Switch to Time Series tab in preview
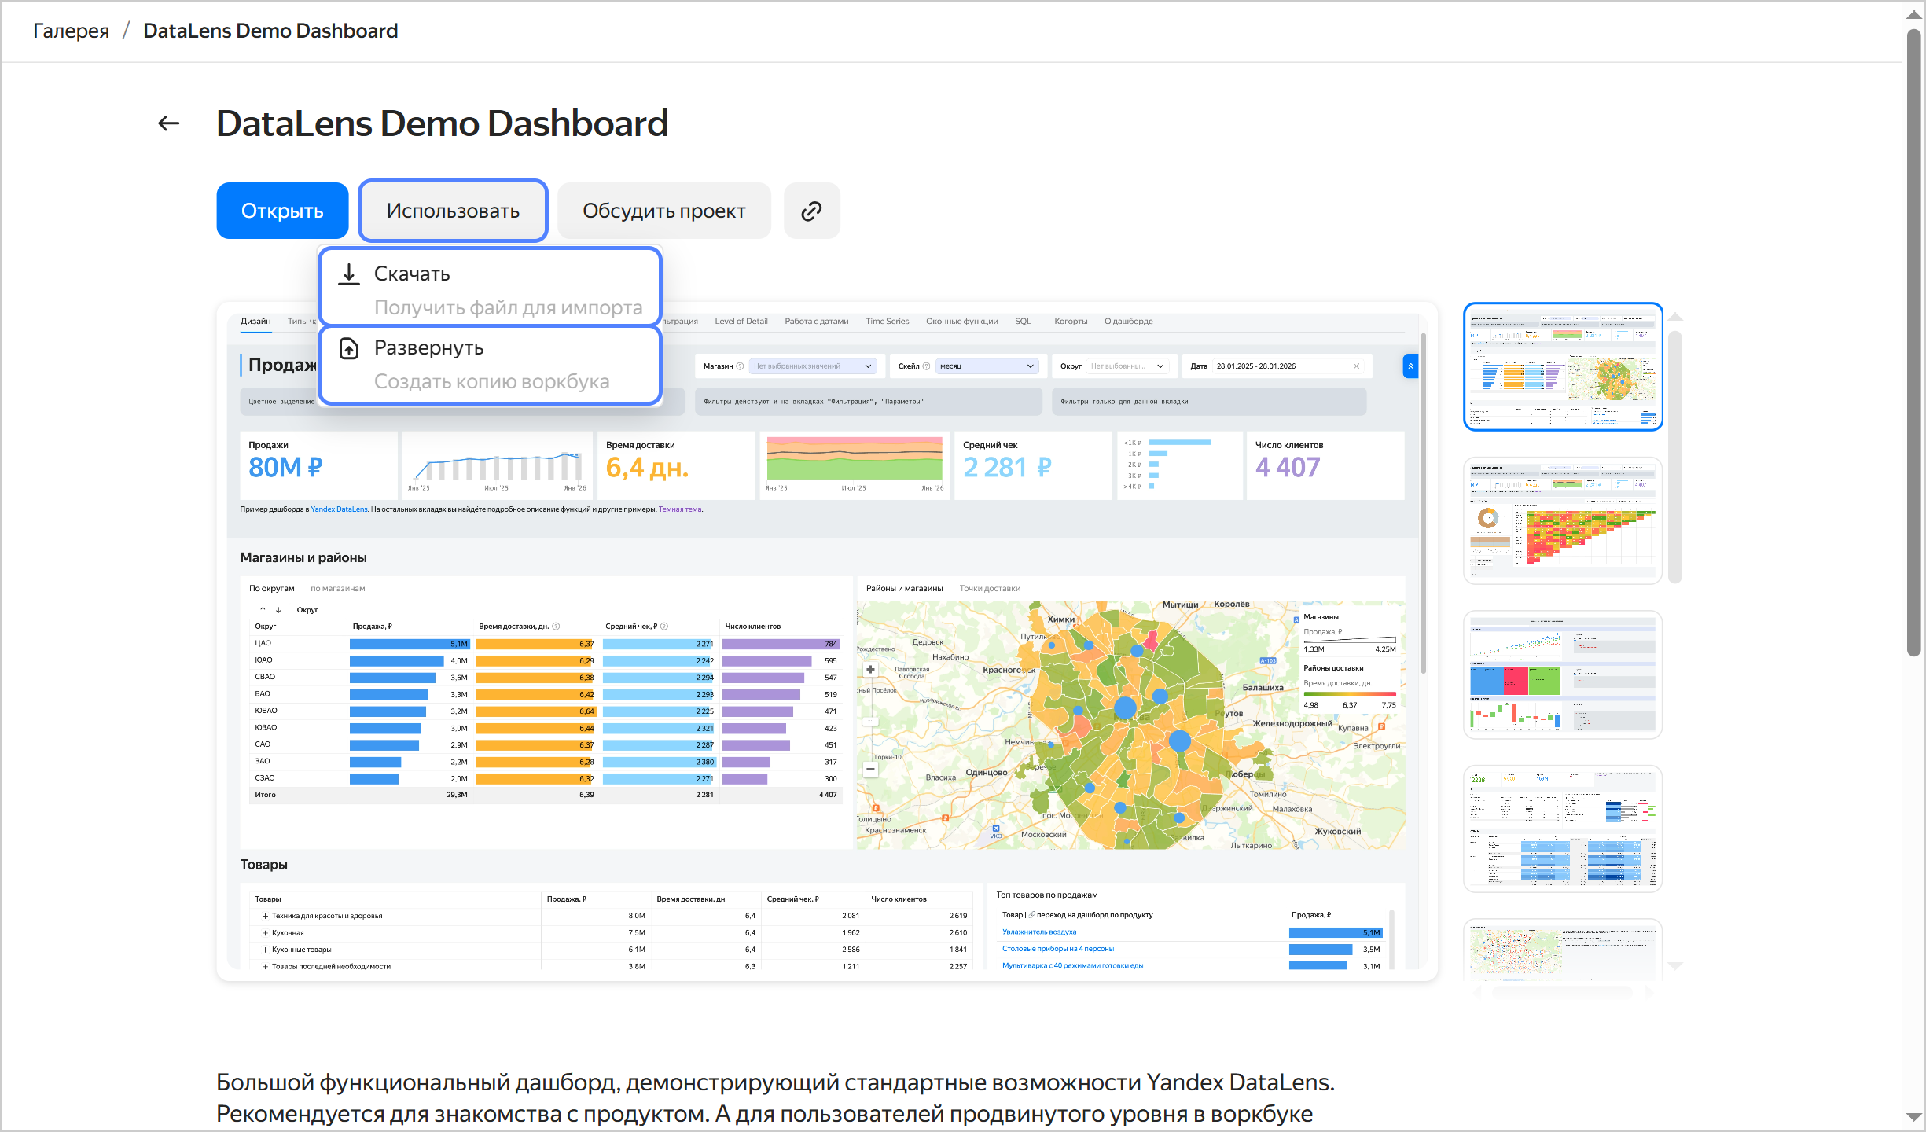Viewport: 1926px width, 1132px height. 887,321
